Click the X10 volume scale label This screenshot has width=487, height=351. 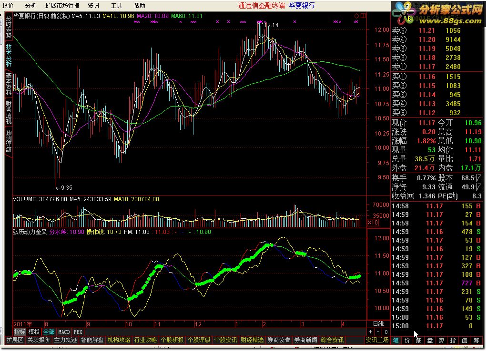click(x=373, y=222)
